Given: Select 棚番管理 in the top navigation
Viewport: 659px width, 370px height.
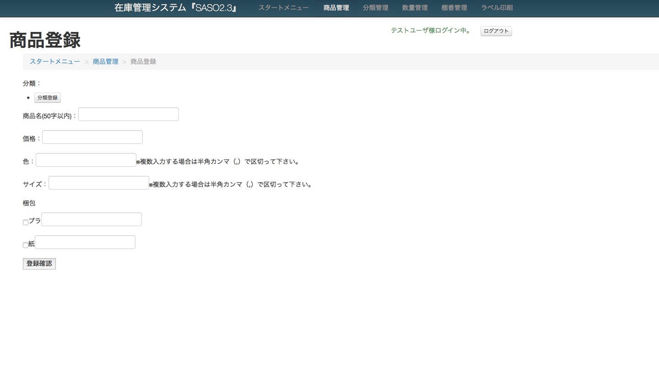Looking at the screenshot, I should [454, 8].
